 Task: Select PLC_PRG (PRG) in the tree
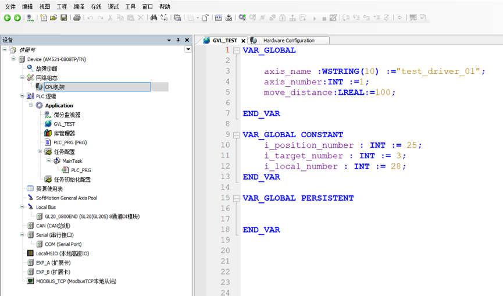tap(70, 142)
